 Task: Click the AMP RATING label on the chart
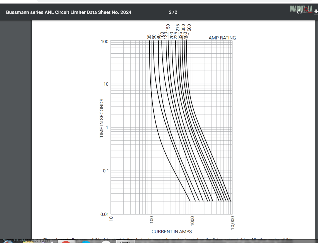(222, 38)
